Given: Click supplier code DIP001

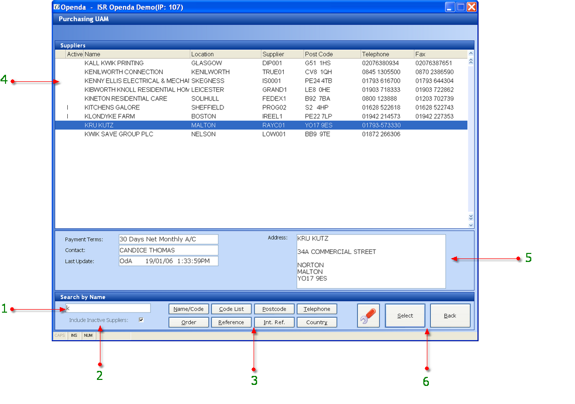Looking at the screenshot, I should pyautogui.click(x=272, y=63).
